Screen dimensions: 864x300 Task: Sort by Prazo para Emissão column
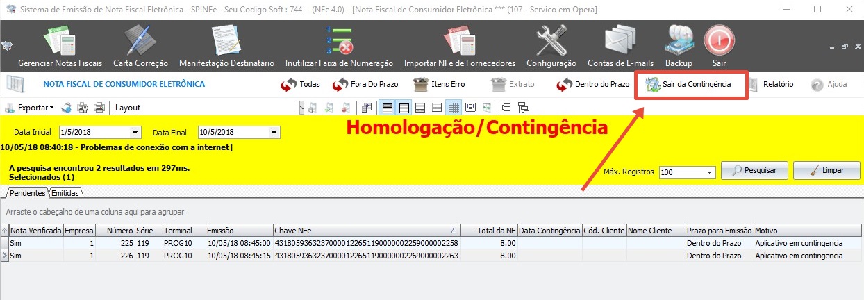coord(719,230)
